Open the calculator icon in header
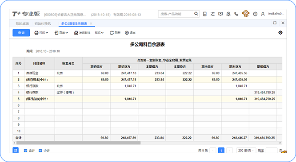 [x=204, y=14]
